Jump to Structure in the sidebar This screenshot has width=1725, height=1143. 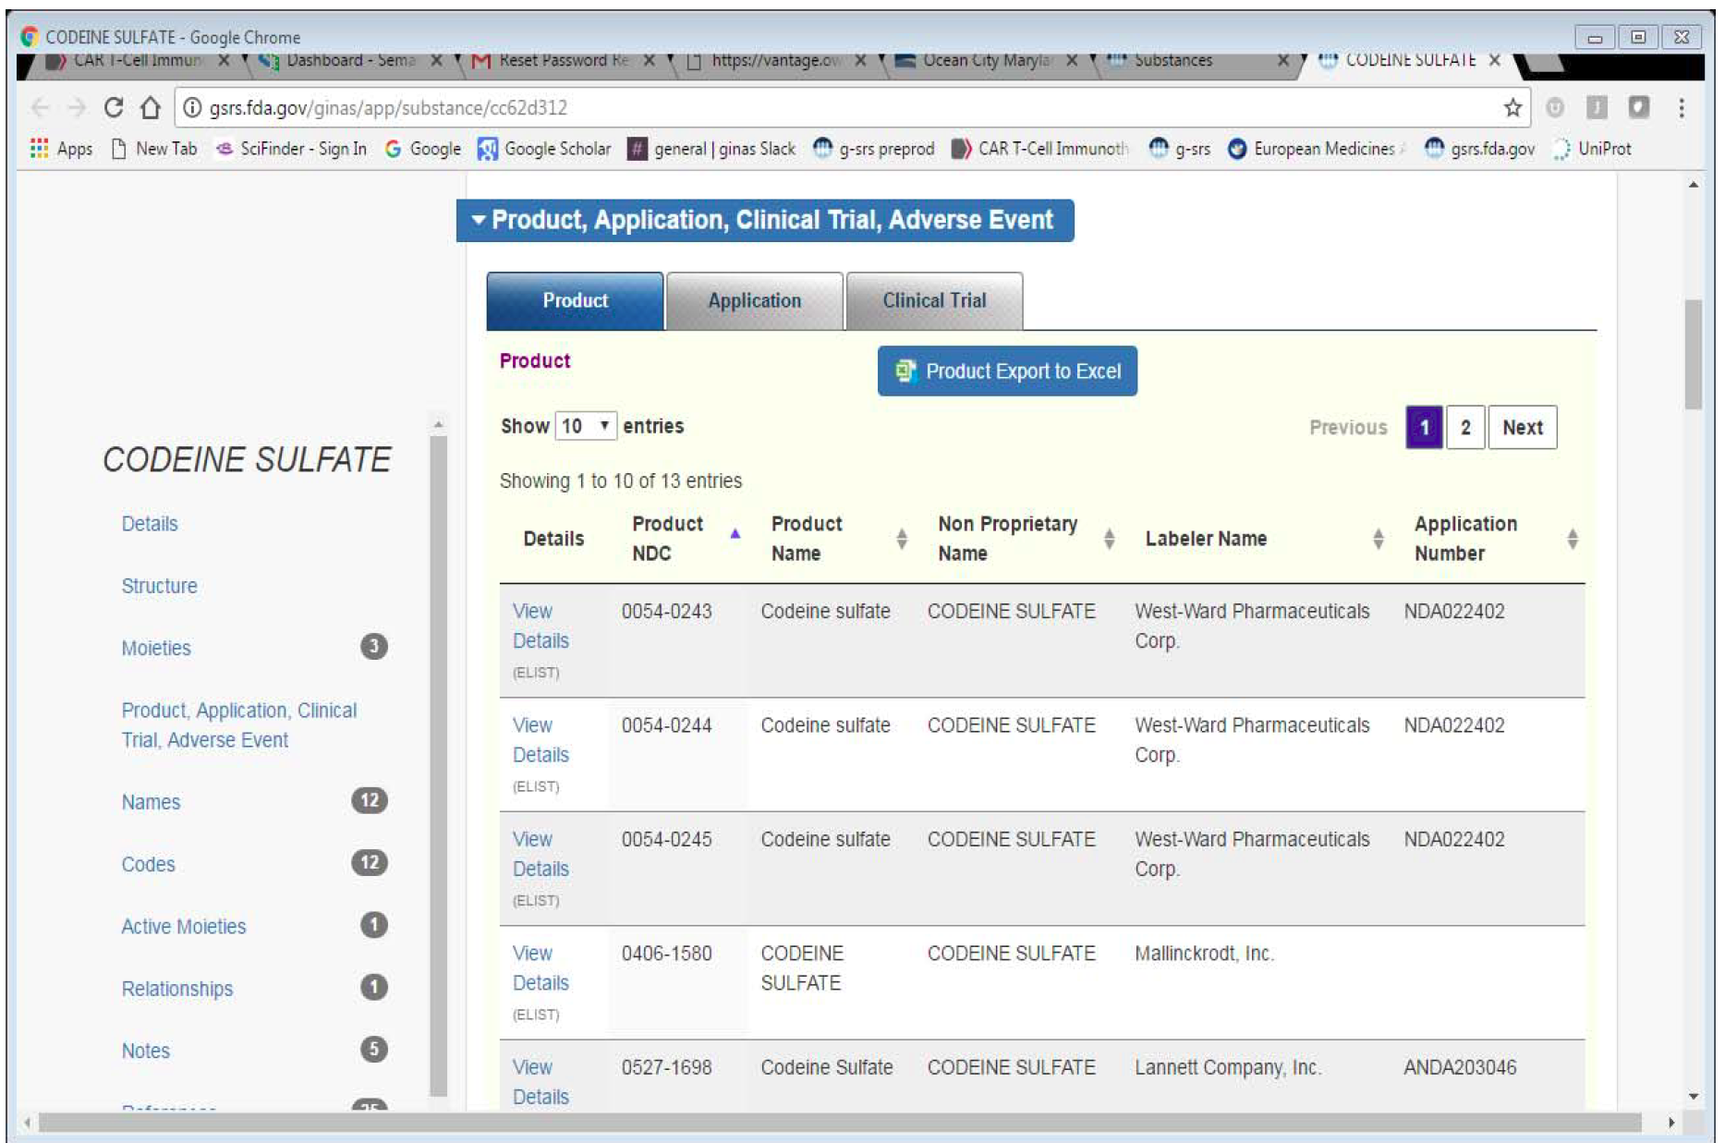pyautogui.click(x=159, y=586)
